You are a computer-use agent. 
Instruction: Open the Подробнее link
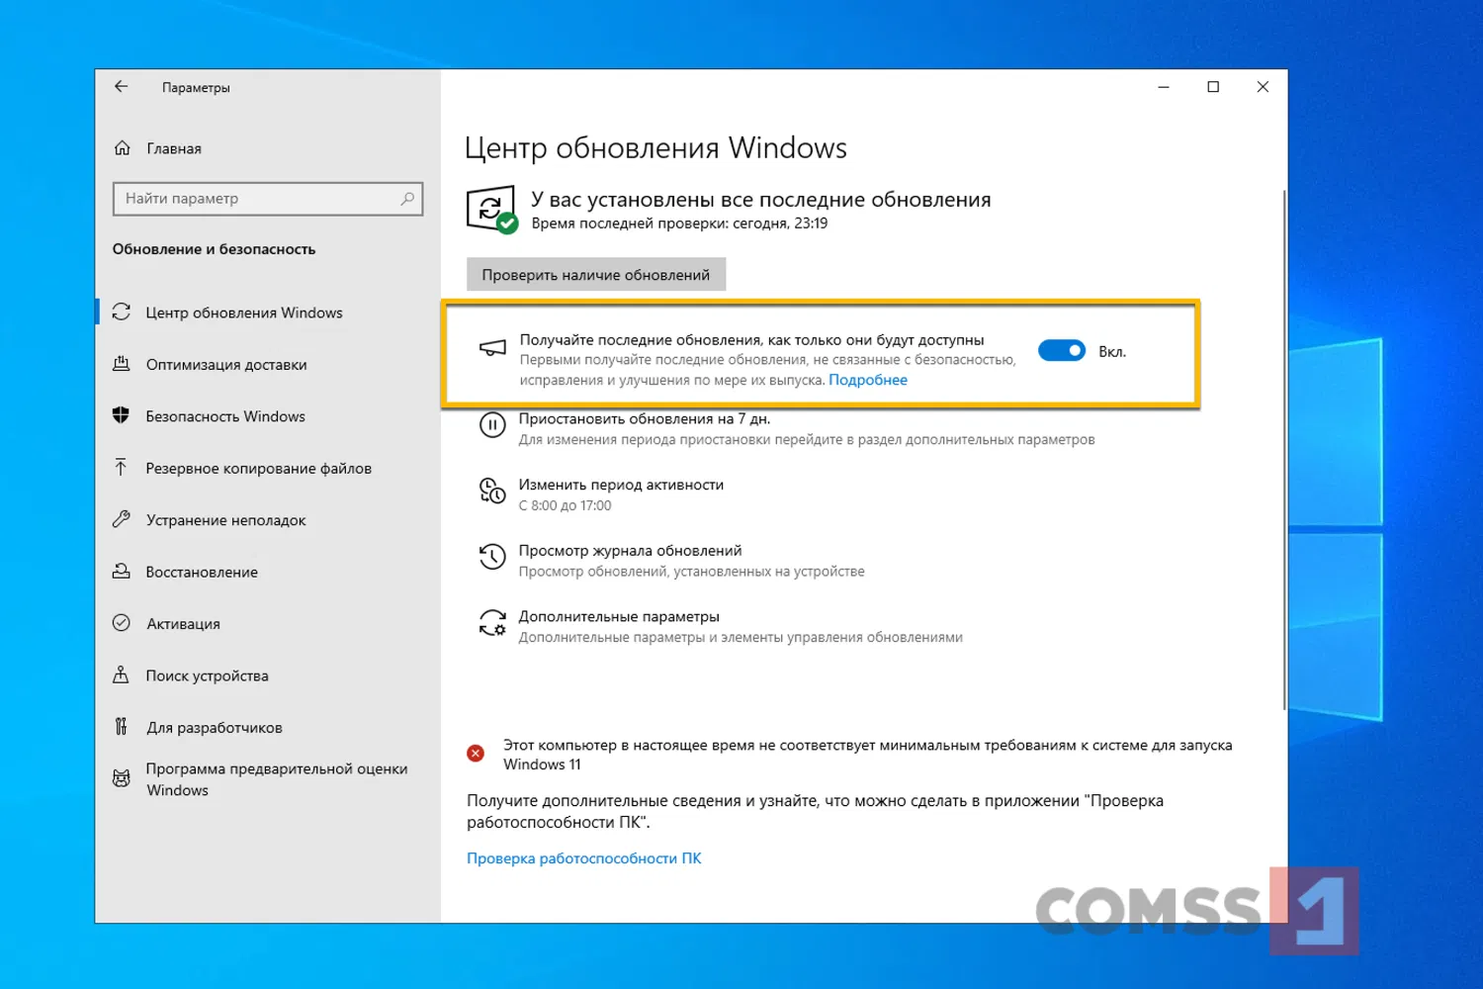click(868, 380)
